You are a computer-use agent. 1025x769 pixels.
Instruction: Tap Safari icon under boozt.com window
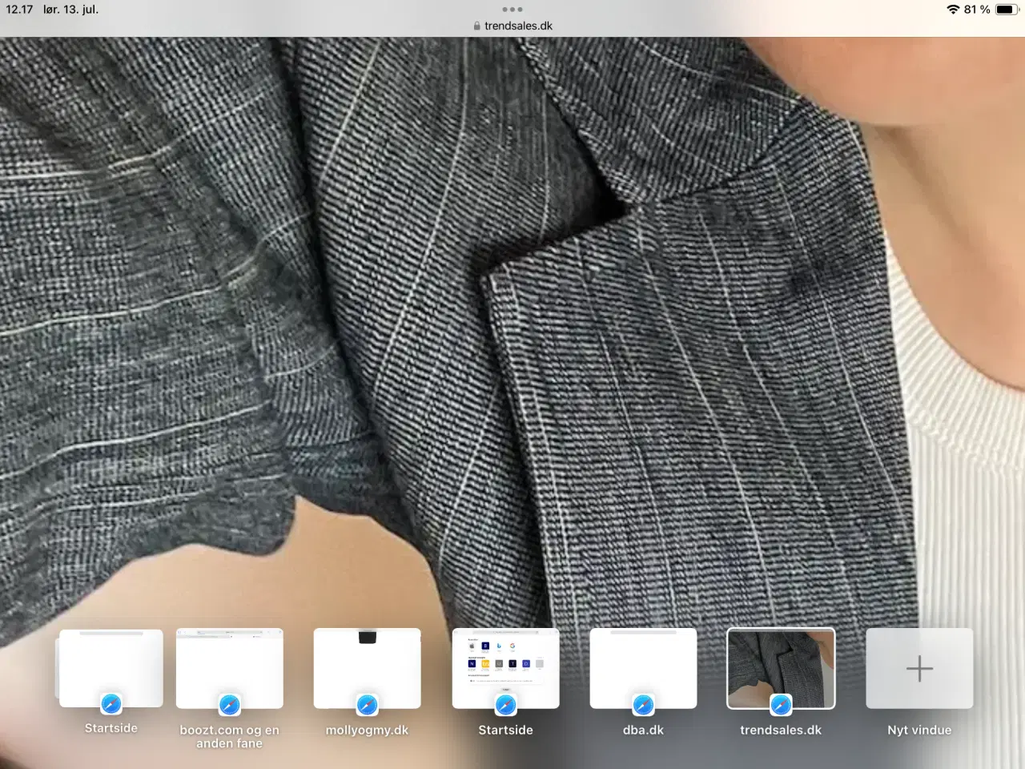(x=230, y=705)
